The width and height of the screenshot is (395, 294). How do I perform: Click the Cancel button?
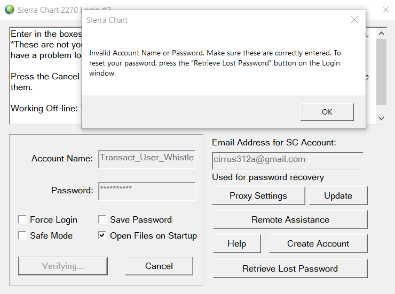(159, 266)
